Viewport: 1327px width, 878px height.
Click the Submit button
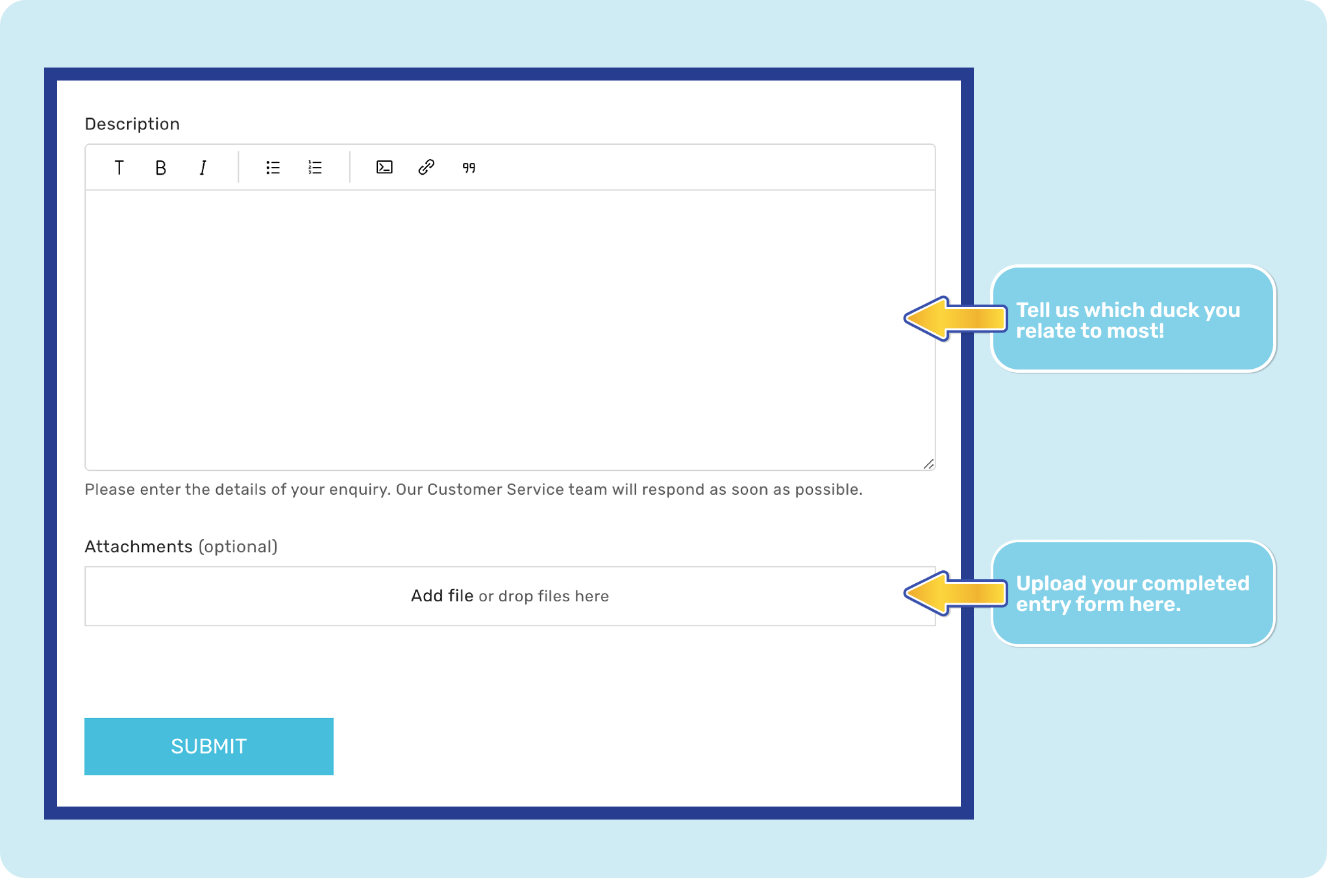[x=208, y=746]
